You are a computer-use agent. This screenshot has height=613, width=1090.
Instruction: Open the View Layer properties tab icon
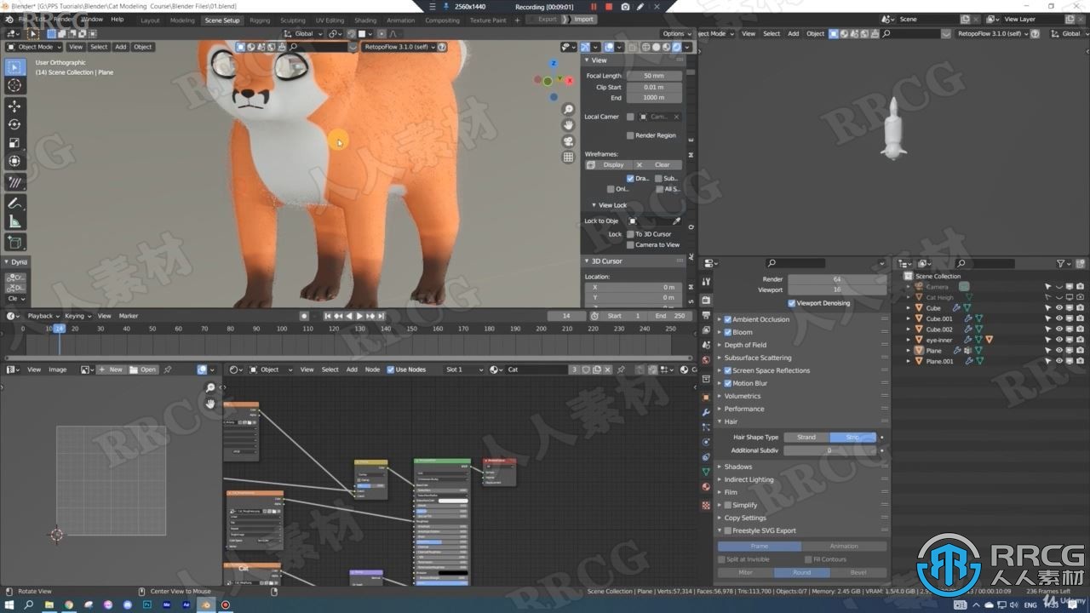706,329
